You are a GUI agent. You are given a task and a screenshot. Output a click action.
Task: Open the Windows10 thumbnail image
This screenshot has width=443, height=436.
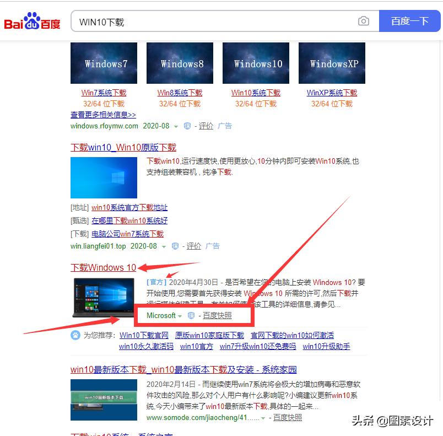[256, 63]
